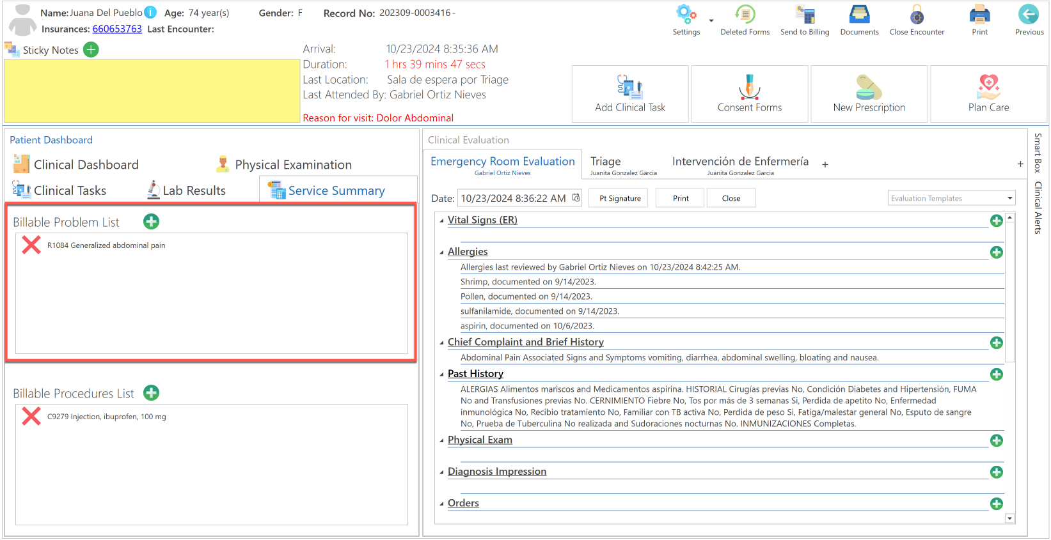This screenshot has width=1051, height=540.
Task: Collapse Physical Exam section
Action: click(x=441, y=440)
